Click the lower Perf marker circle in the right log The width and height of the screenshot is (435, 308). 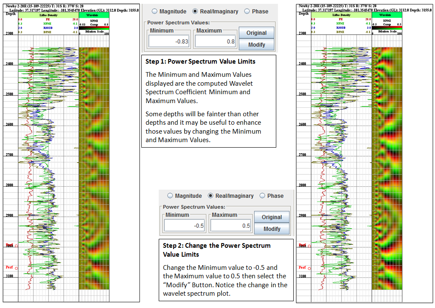coord(309,268)
